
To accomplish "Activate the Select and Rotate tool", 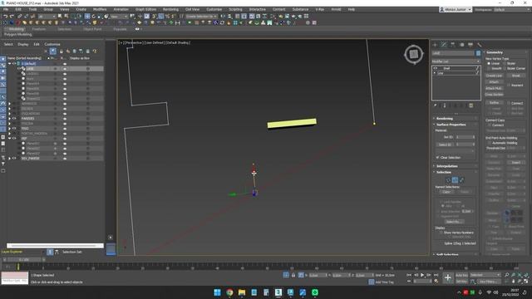I will pyautogui.click(x=94, y=17).
